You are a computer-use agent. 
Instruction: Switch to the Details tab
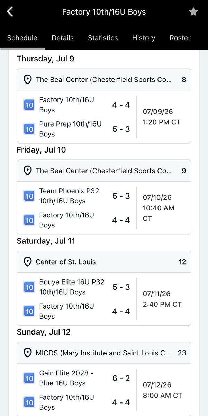63,38
